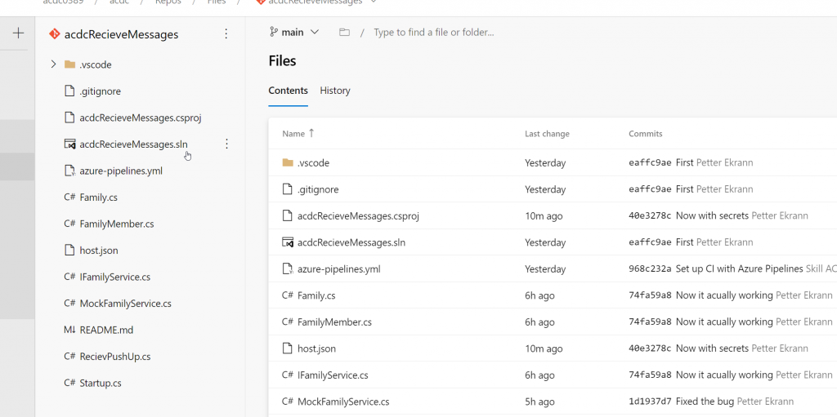Click commit 40e3278c on the acdcRecieveMessages.csproj row

650,216
